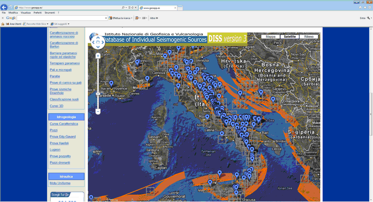The width and height of the screenshot is (373, 202).
Task: Open the Visualizza menu
Action: tap(26, 12)
